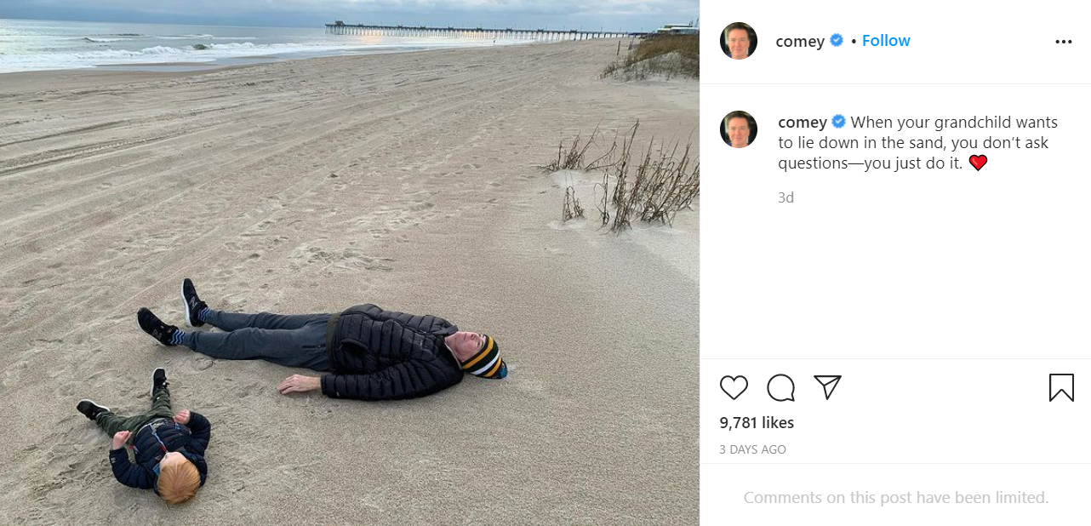1091x526 pixels.
Task: Click the verified badge beside header username
Action: (837, 40)
